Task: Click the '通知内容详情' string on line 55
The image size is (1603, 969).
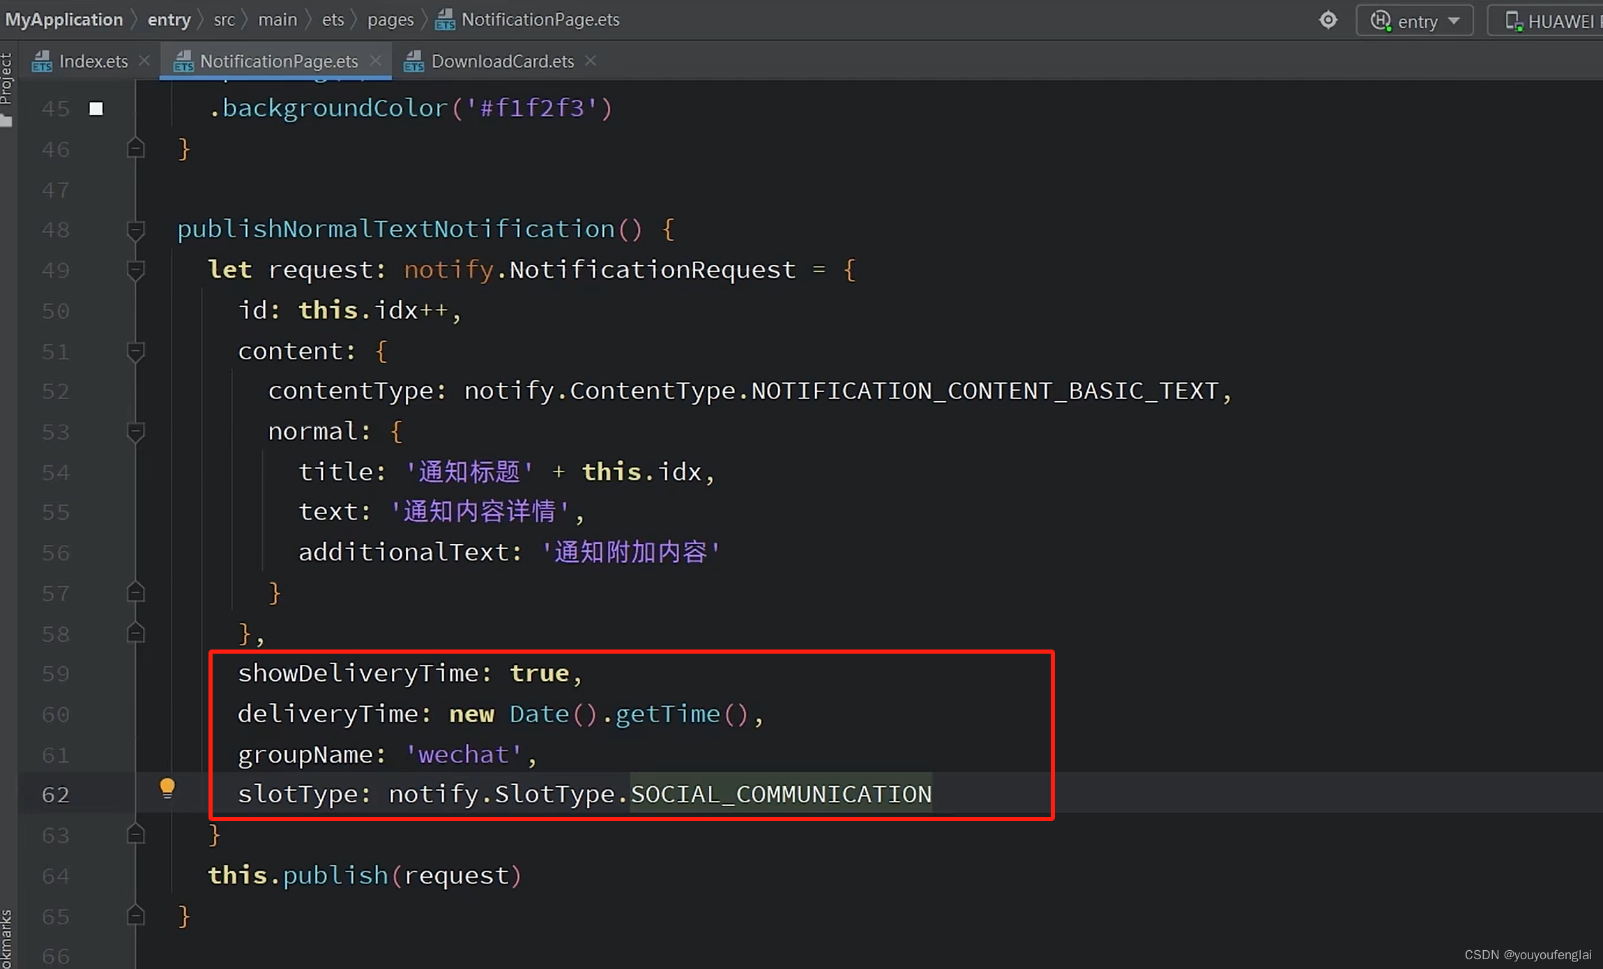Action: tap(480, 512)
